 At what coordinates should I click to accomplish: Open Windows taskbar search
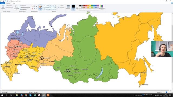click(x=6, y=95)
